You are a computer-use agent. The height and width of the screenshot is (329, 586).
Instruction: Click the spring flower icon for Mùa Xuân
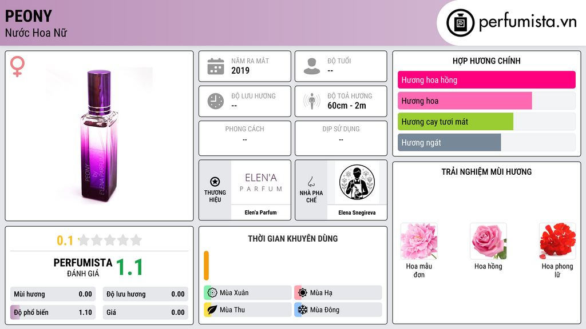[x=212, y=293]
